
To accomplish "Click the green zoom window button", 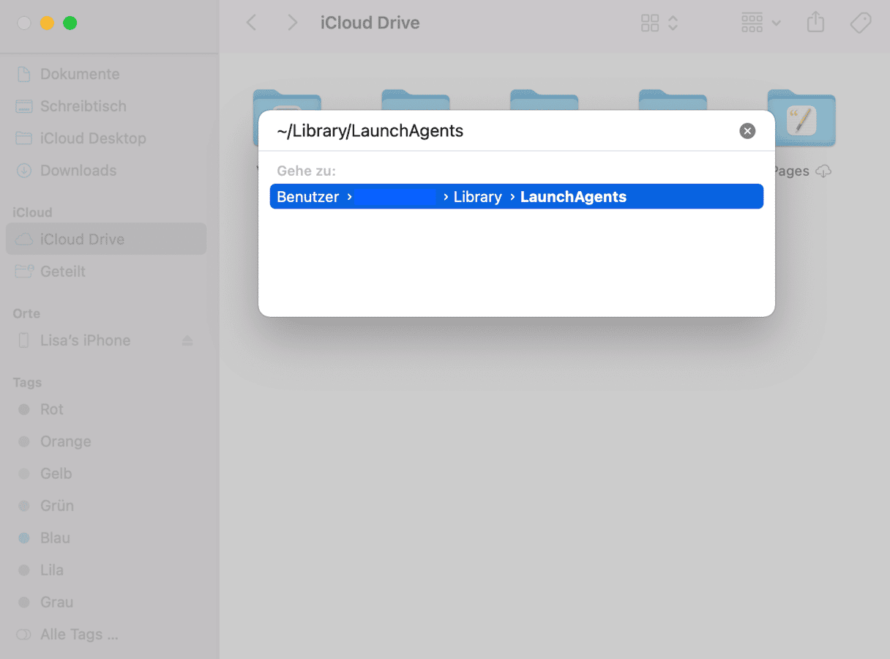I will tap(70, 23).
